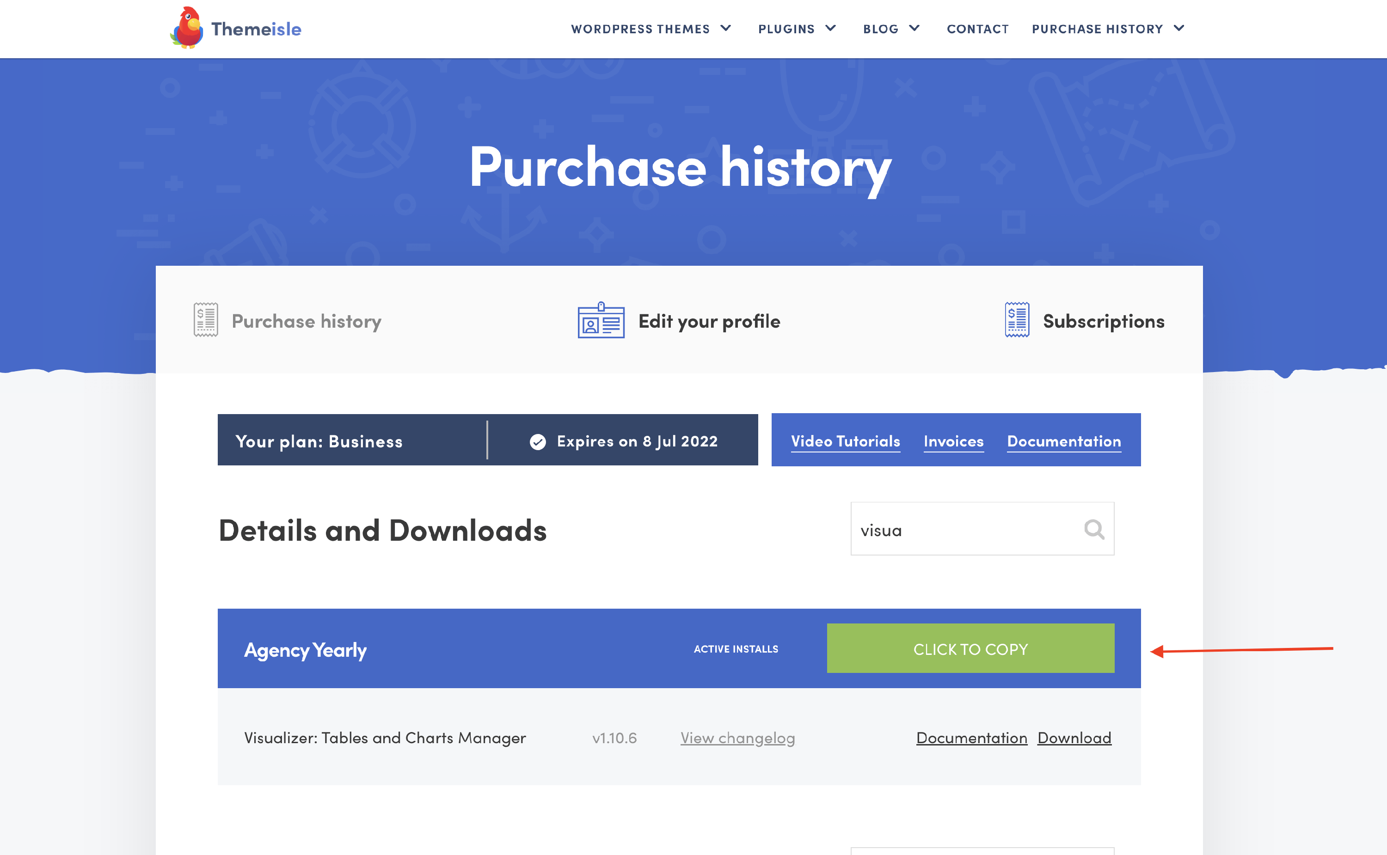Screen dimensions: 1387x855
Task: Open the Invoices link
Action: tap(953, 441)
